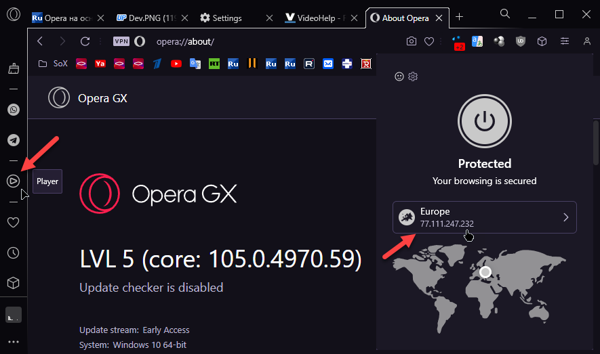Close the Dev.PNG tab
This screenshot has height=354, width=600.
pyautogui.click(x=185, y=18)
